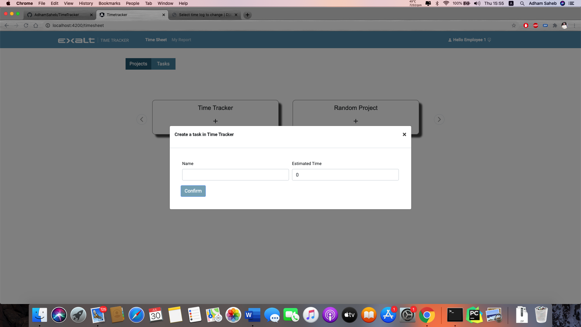
Task: Focus the Estimated Time field
Action: pyautogui.click(x=345, y=175)
